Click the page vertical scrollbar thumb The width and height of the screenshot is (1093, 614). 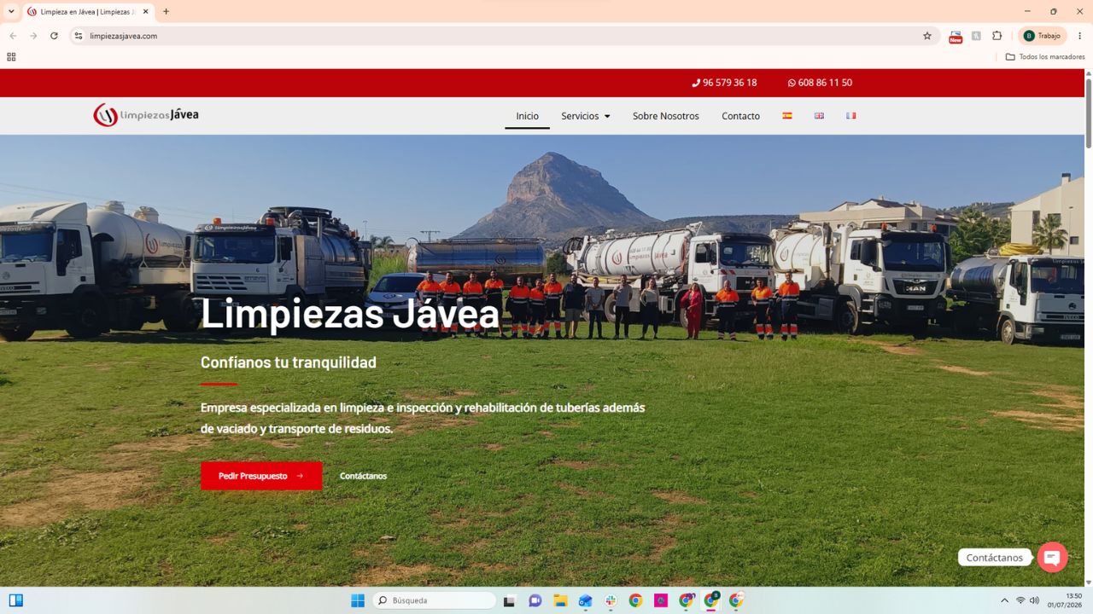point(1089,113)
